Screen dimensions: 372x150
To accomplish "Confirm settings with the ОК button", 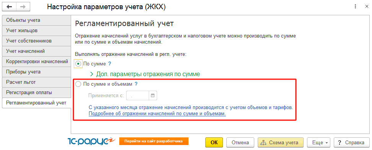I will 214,142.
